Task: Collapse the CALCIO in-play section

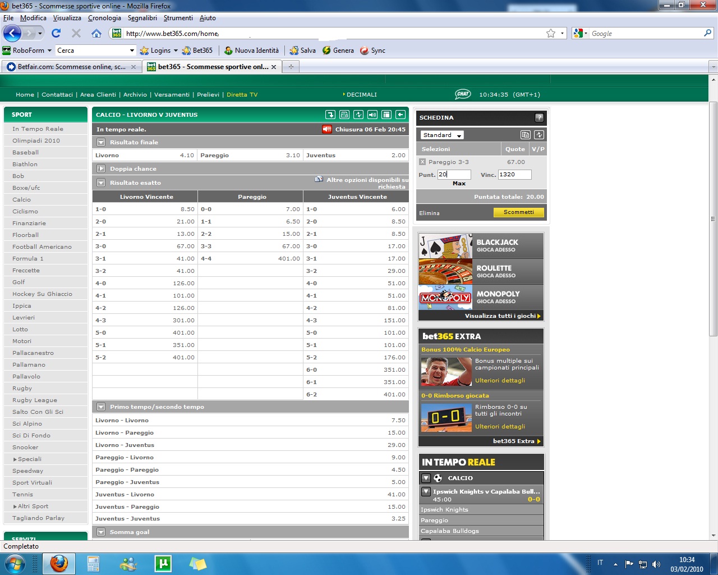Action: pos(426,478)
